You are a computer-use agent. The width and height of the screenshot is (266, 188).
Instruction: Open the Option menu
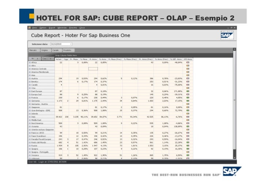pos(43,28)
